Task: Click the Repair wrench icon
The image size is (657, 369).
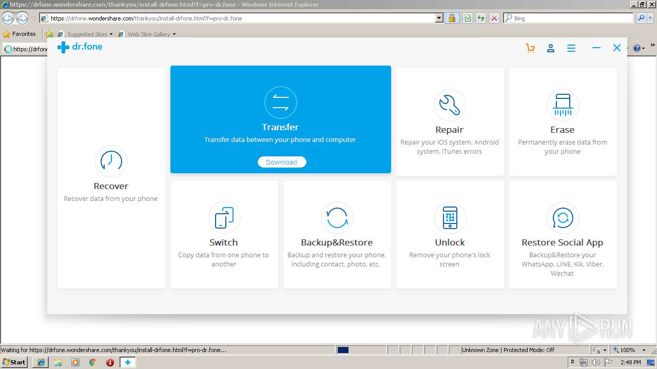Action: (450, 105)
